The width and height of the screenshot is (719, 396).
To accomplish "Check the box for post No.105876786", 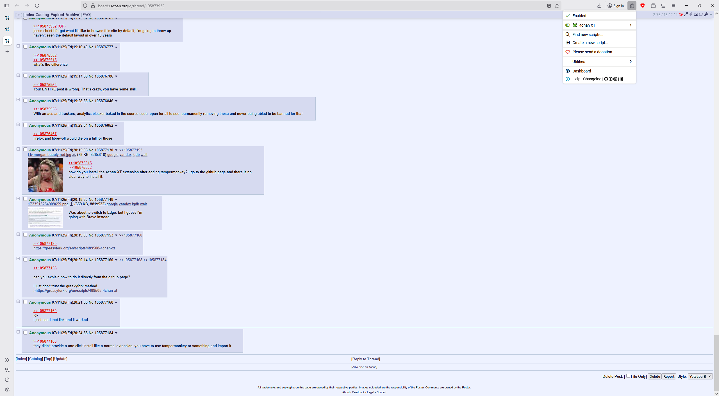I will [25, 76].
